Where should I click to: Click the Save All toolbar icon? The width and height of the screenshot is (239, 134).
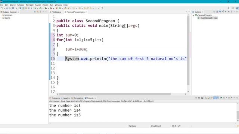(10, 8)
